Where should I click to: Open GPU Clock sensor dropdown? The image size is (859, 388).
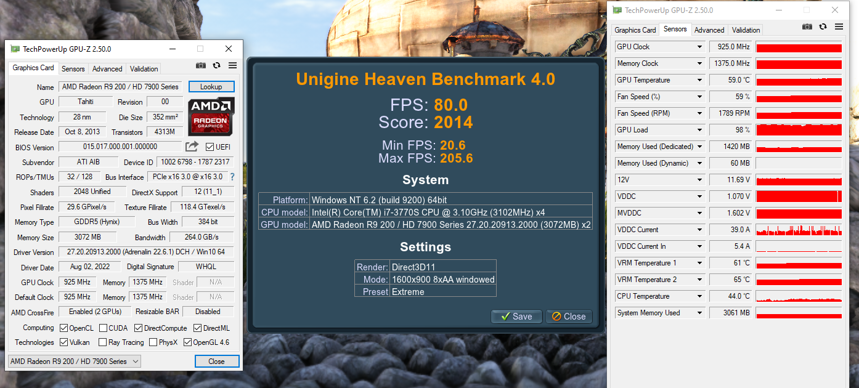coord(699,47)
